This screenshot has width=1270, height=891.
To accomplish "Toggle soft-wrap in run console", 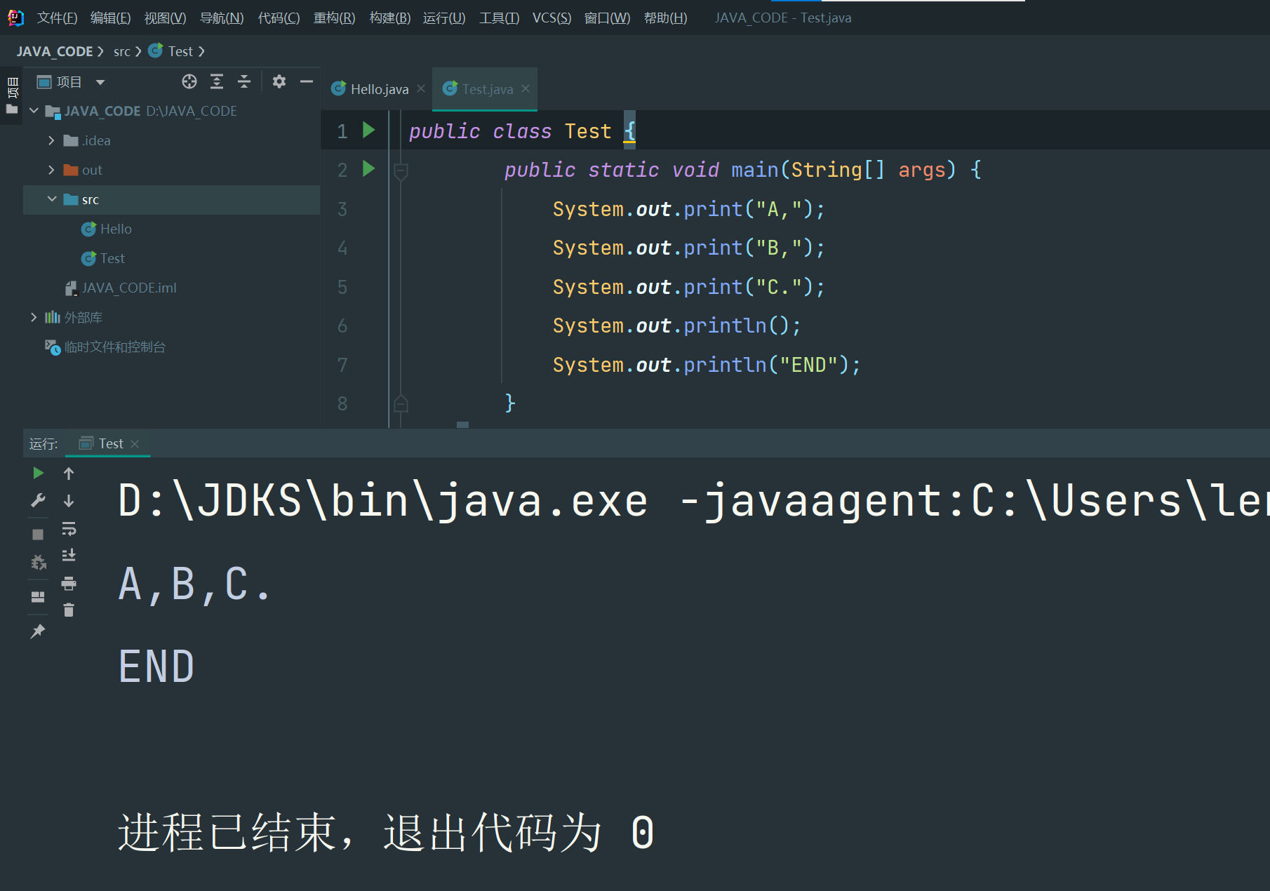I will 69,528.
